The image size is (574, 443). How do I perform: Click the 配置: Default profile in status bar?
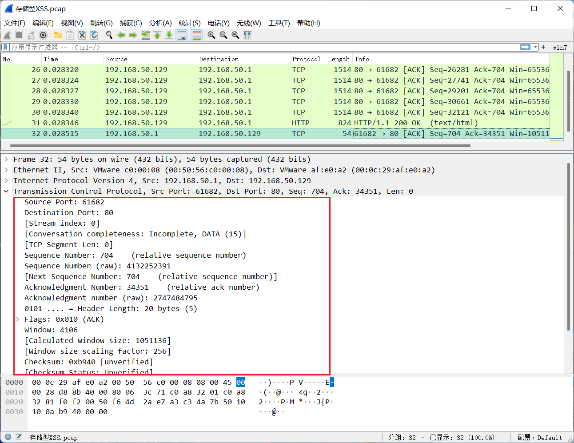[540, 438]
